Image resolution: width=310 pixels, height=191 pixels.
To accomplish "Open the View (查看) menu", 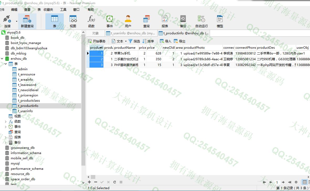I will pos(27,9).
